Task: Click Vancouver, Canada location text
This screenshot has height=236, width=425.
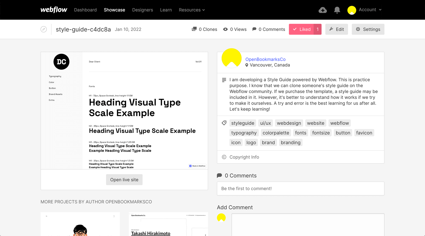Action: click(x=270, y=65)
